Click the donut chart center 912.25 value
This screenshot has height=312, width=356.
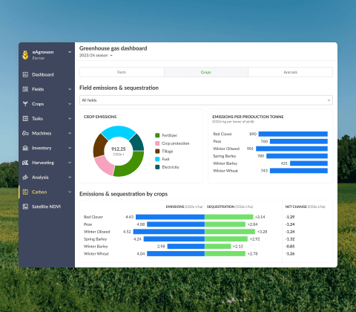click(x=119, y=149)
